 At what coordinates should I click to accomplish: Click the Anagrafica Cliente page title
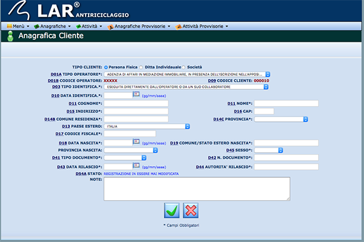[x=51, y=36]
